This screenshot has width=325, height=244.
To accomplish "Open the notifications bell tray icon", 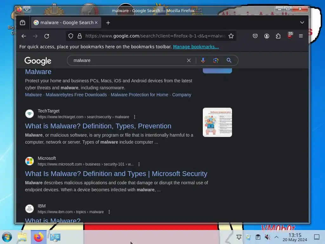I will (239, 237).
